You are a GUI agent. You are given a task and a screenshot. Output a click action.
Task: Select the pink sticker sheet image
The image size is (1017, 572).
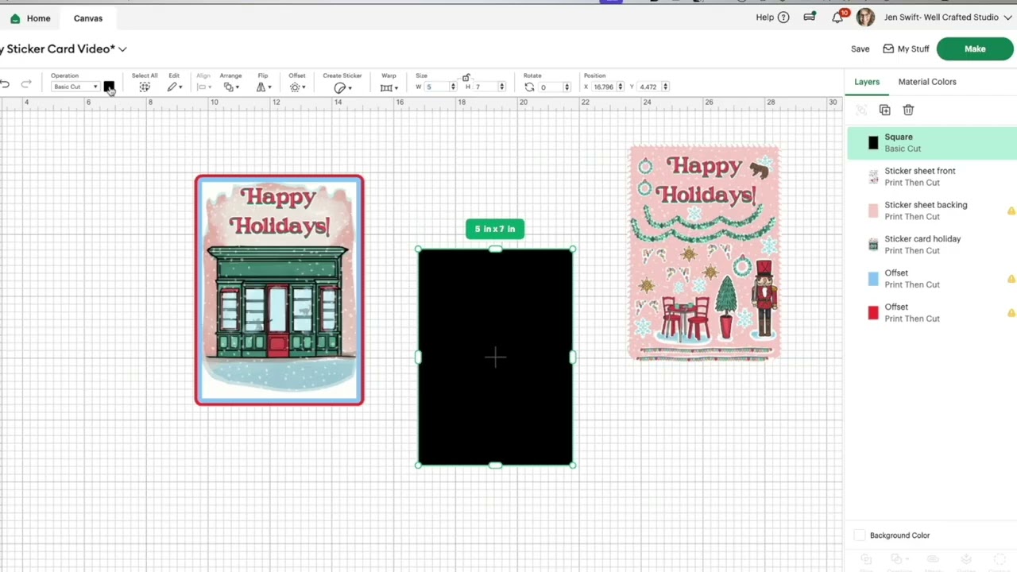[x=705, y=253]
